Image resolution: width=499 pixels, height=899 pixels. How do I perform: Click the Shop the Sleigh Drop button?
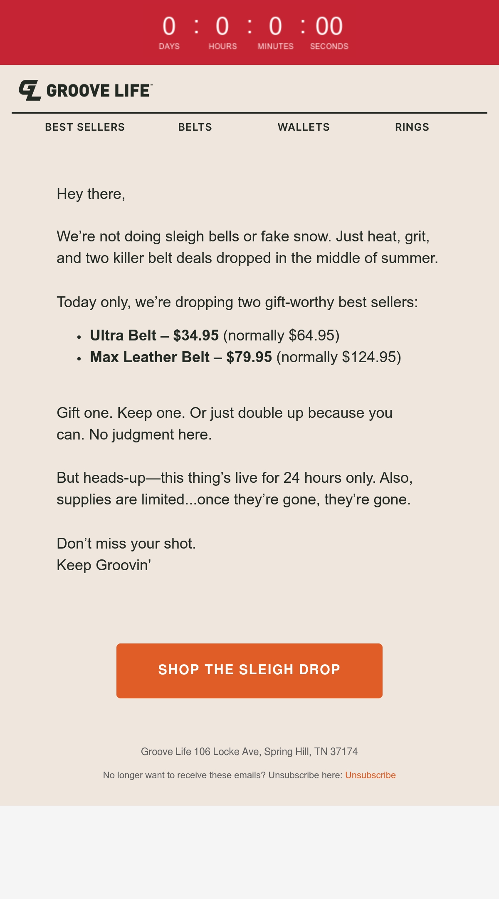click(249, 671)
